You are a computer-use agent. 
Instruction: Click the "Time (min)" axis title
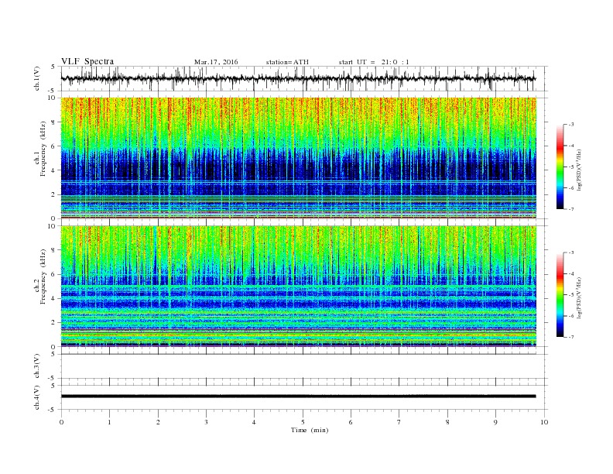coord(310,430)
